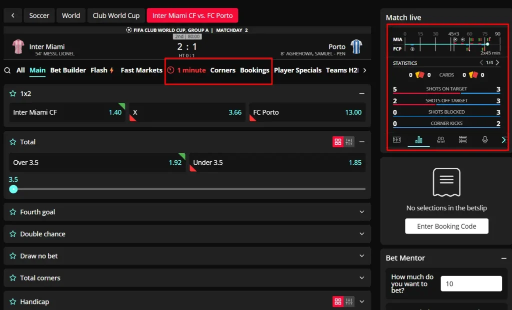
Task: Show more Match live tabs arrow
Action: coord(503,140)
